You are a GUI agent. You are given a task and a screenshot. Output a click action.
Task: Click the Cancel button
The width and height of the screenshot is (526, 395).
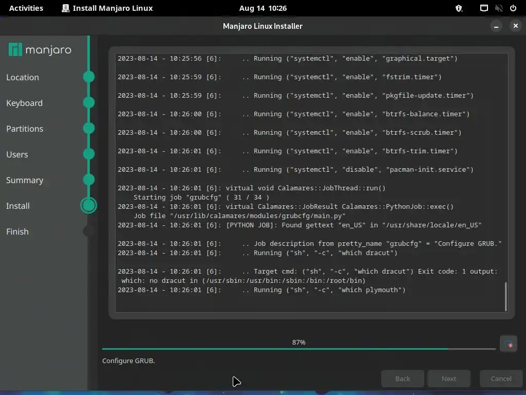pyautogui.click(x=501, y=379)
